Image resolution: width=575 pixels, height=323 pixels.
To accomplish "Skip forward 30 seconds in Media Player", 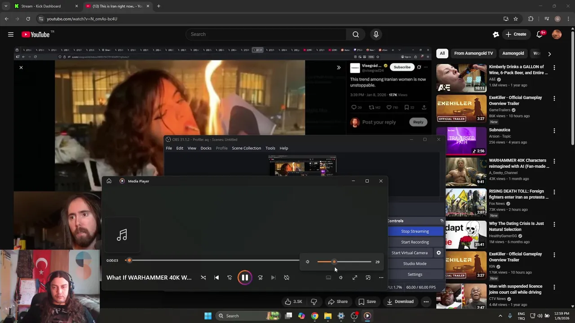I will click(x=260, y=278).
